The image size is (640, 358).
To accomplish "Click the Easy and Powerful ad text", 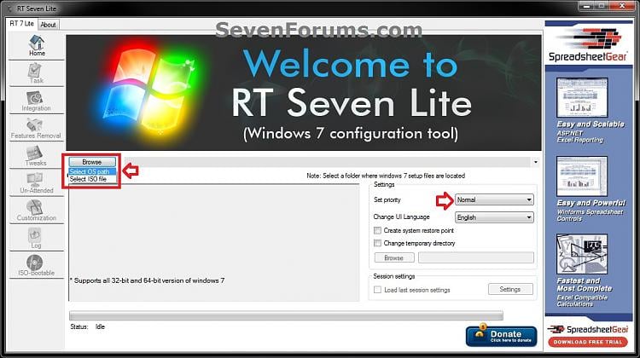I will click(x=591, y=203).
